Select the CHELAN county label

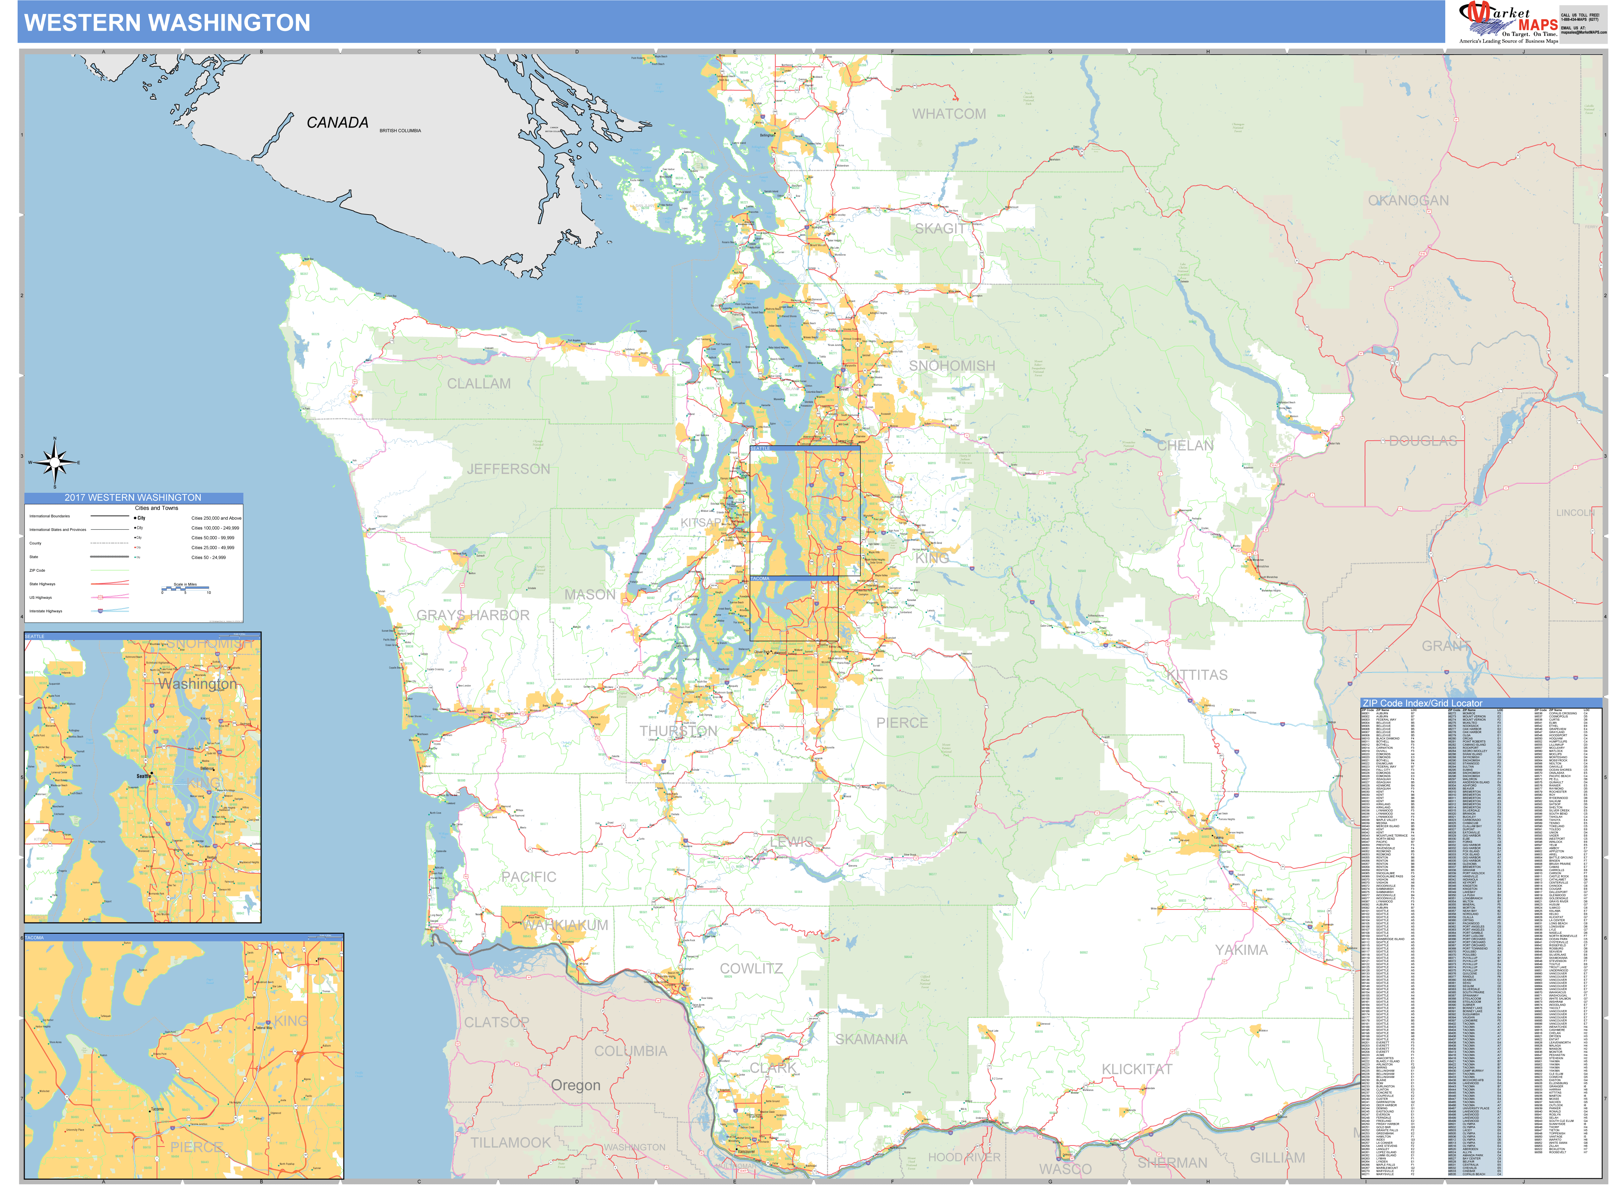[1185, 446]
